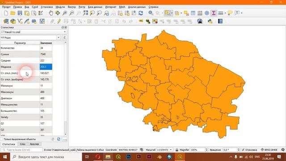
Task: Open the Слой menu
Action: (35, 7)
